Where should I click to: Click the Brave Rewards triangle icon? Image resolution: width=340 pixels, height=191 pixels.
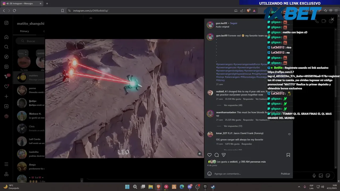[x=254, y=11]
